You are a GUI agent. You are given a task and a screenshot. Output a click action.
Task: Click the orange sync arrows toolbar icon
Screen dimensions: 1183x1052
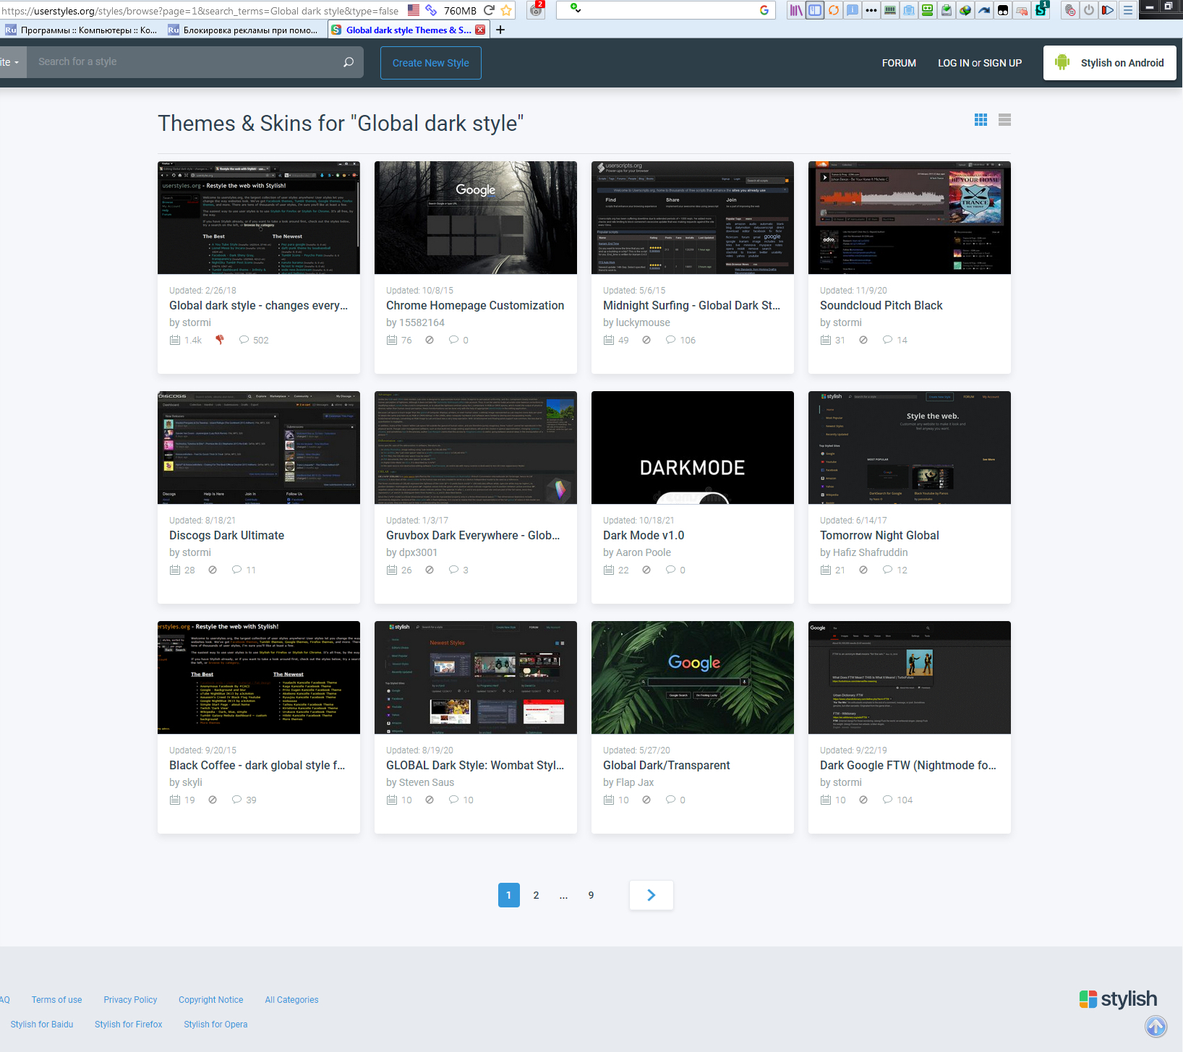click(x=833, y=10)
